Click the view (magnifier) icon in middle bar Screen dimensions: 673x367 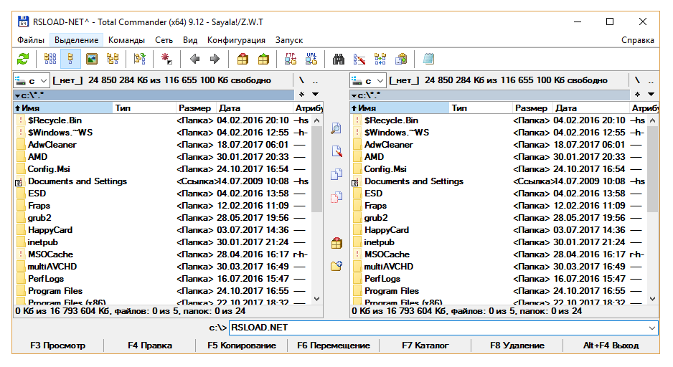click(336, 129)
